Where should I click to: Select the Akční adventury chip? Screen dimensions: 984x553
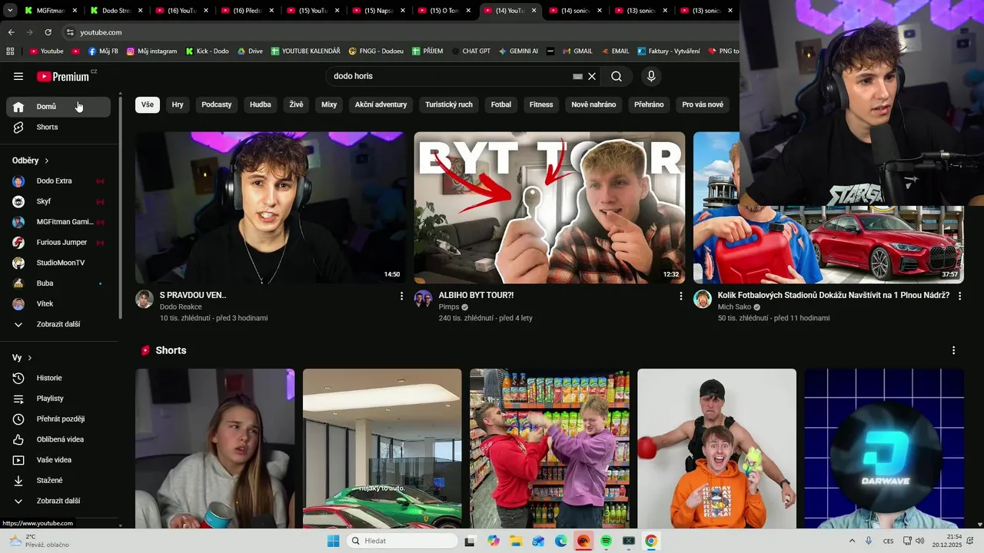coord(381,104)
